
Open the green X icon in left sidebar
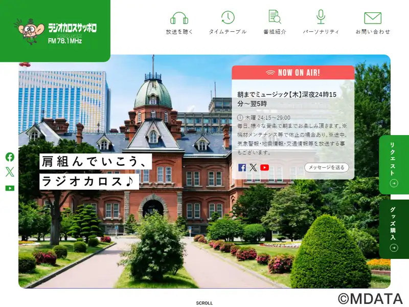tap(10, 172)
